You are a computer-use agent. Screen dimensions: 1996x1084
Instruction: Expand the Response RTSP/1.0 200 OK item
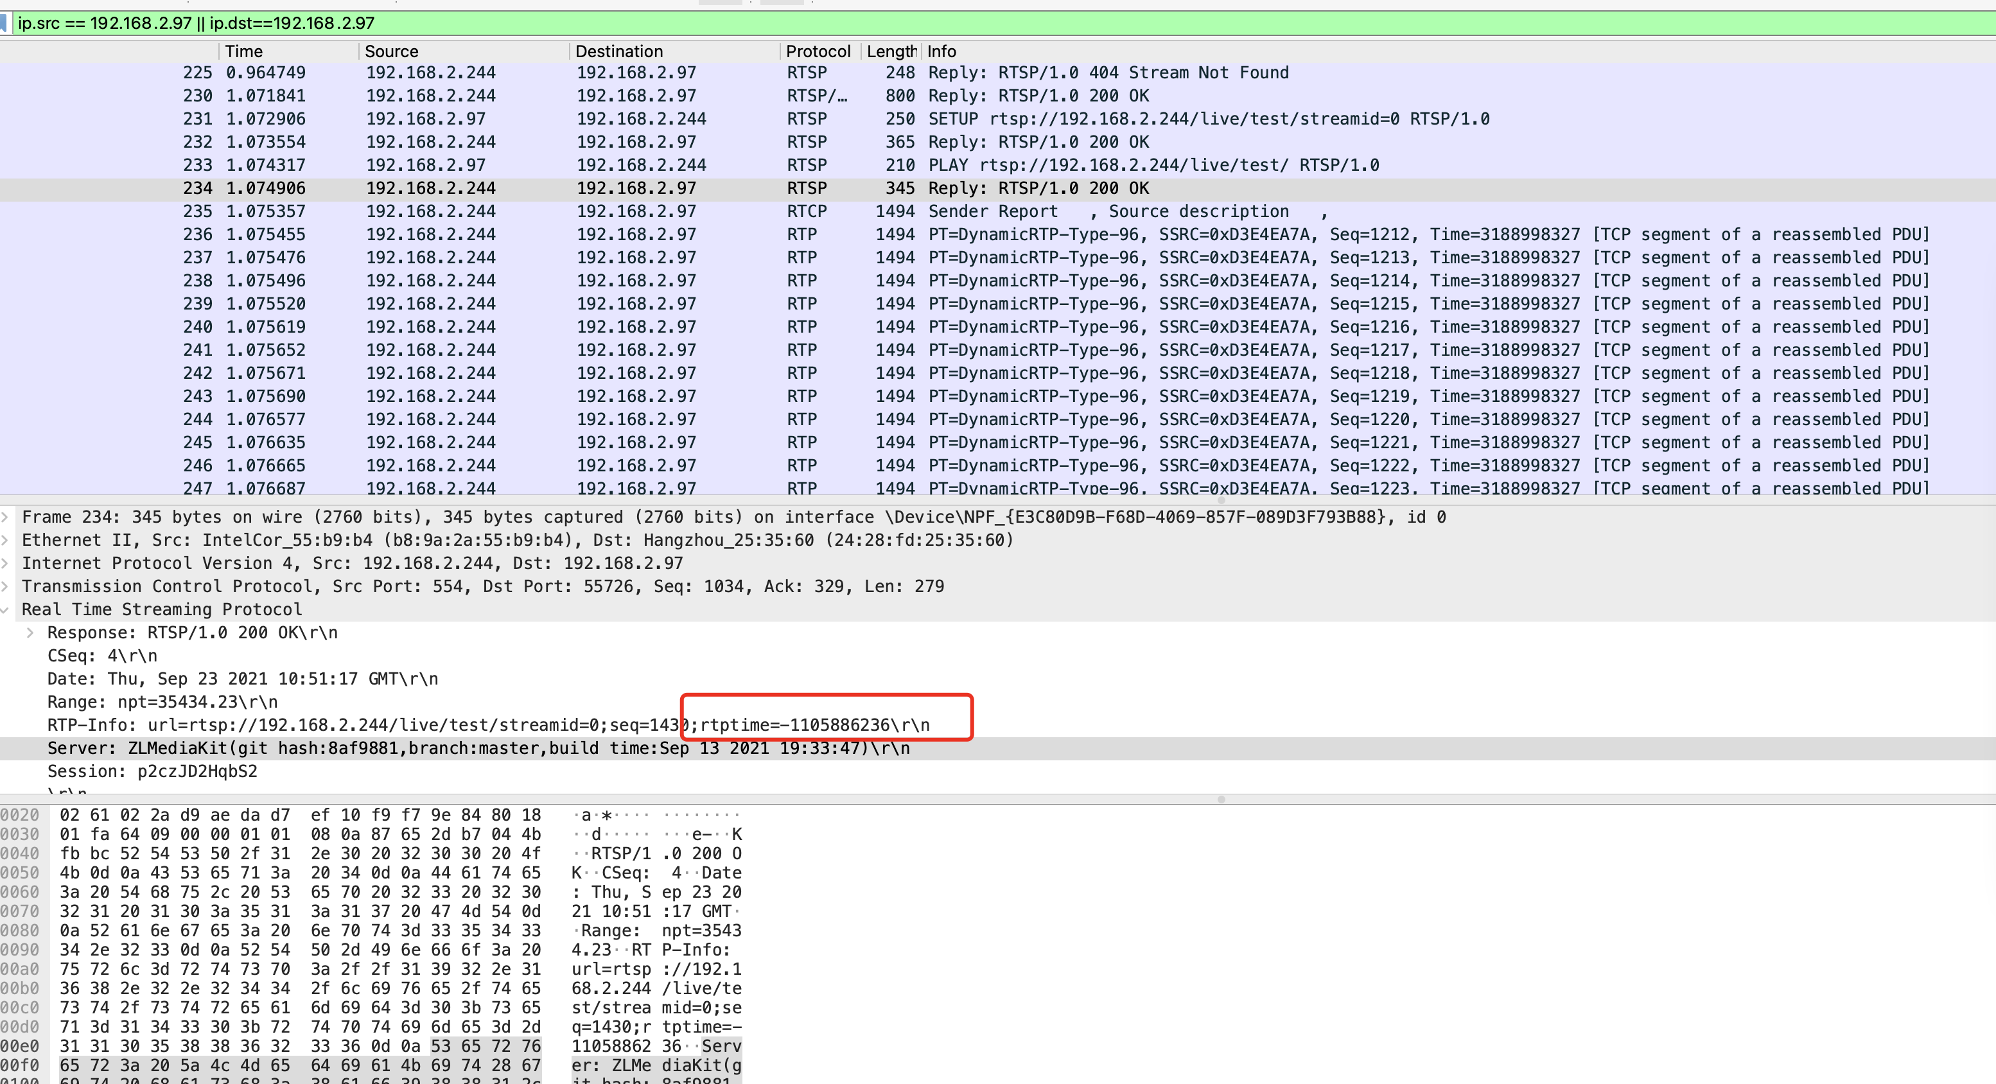[30, 633]
